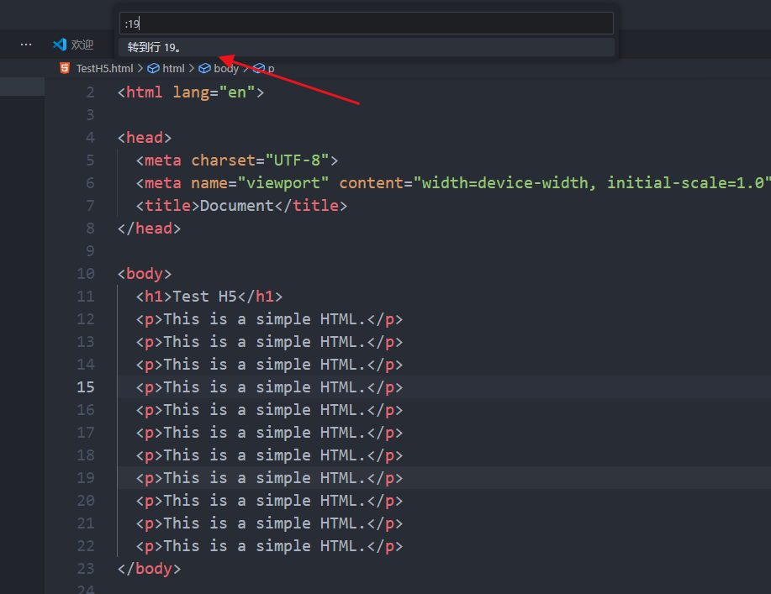Click line number 2 in the gutter
The image size is (771, 594).
tap(91, 92)
